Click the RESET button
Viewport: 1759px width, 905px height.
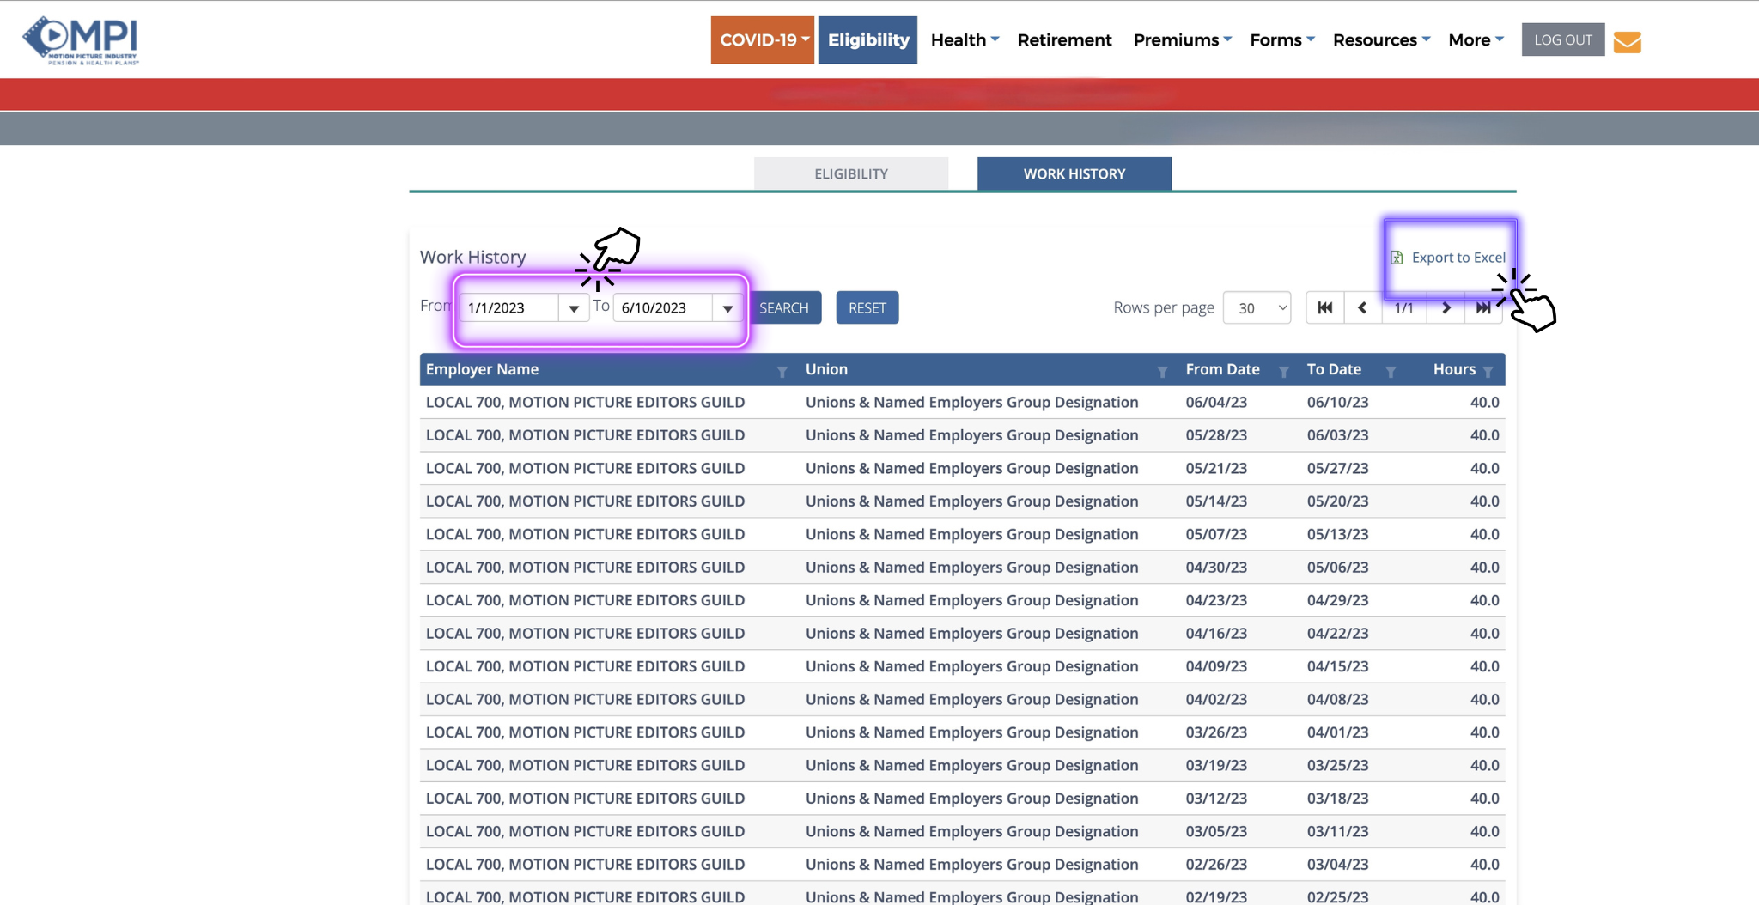point(867,307)
